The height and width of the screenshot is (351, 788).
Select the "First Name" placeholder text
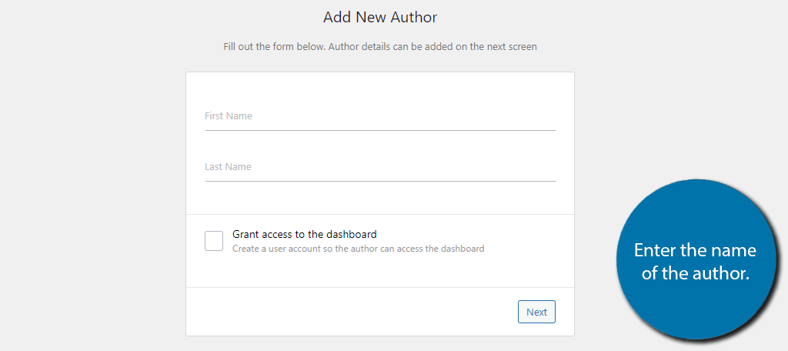229,116
